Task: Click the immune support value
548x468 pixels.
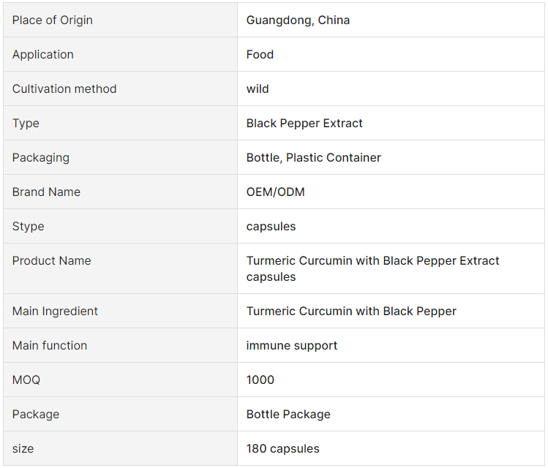Action: [291, 345]
